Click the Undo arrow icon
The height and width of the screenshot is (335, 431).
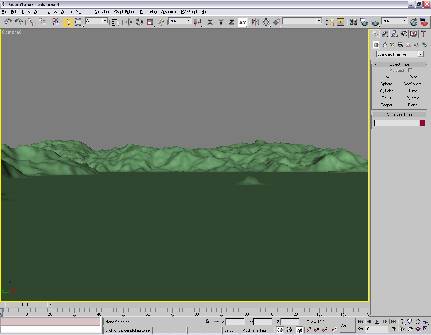[8, 22]
